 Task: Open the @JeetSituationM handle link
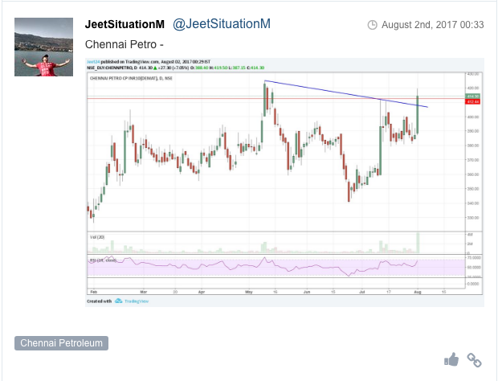pyautogui.click(x=222, y=24)
